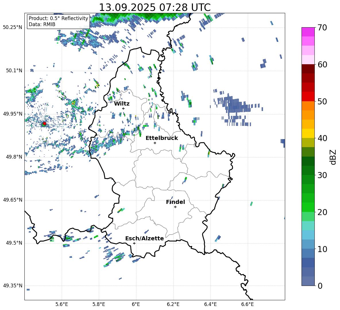340x310 pixels.
Task: Click the dBZ colorbar axis label
Action: 333,157
